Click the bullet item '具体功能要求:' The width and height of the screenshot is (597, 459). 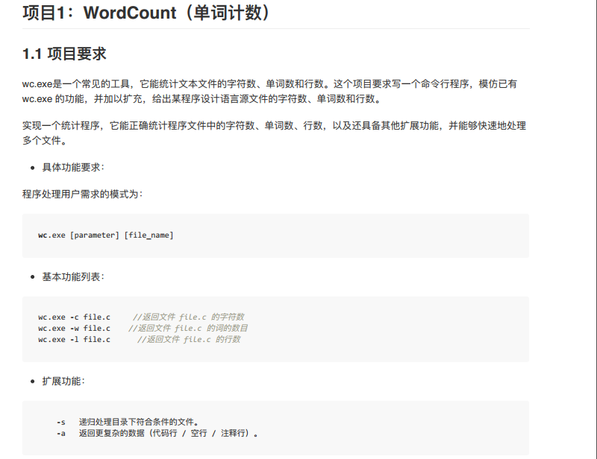click(x=73, y=168)
